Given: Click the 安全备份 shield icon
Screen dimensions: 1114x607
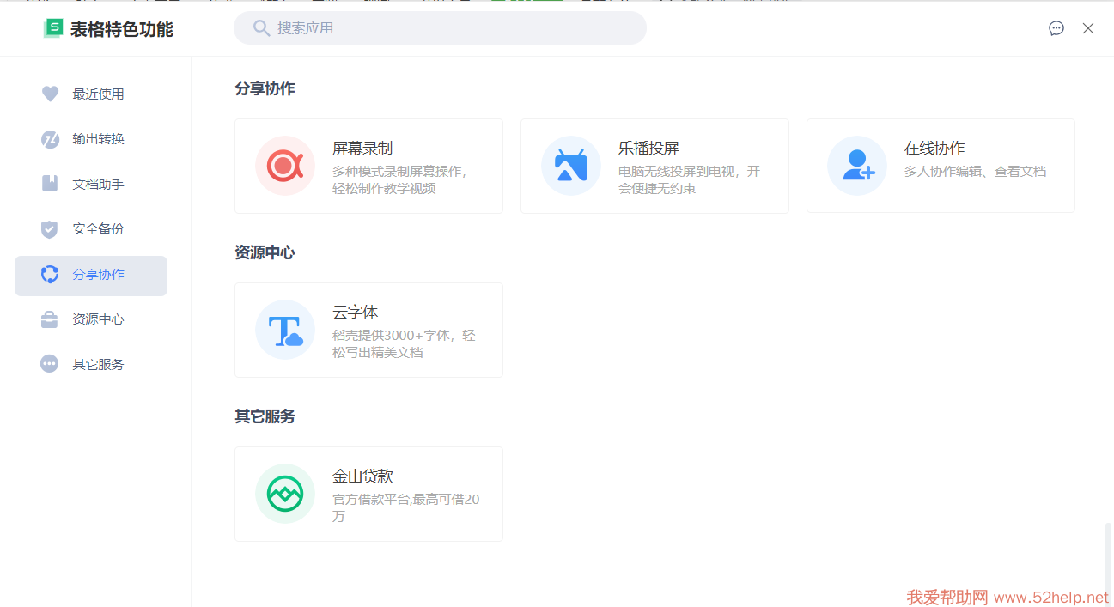Looking at the screenshot, I should point(50,229).
